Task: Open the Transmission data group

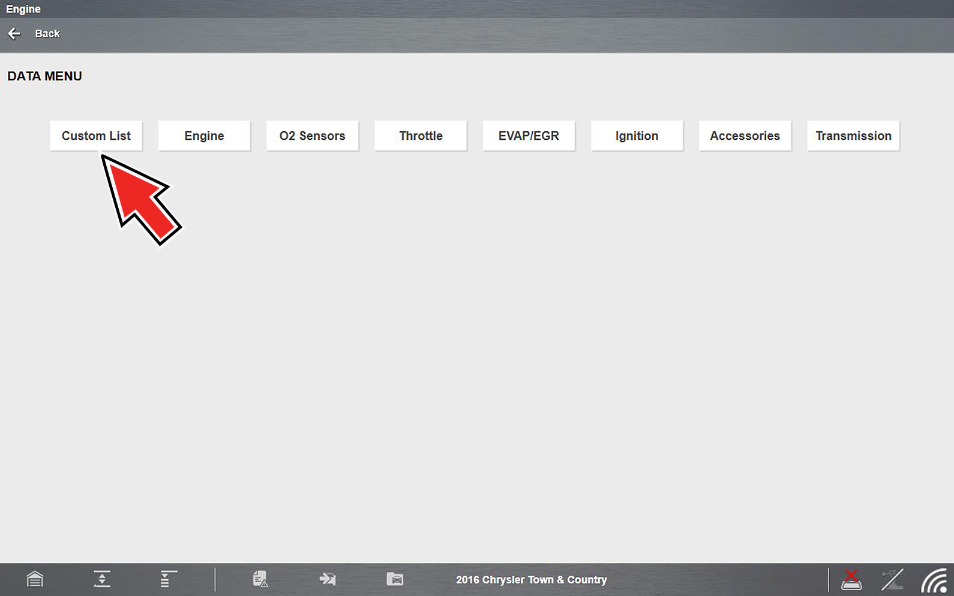Action: pyautogui.click(x=853, y=136)
